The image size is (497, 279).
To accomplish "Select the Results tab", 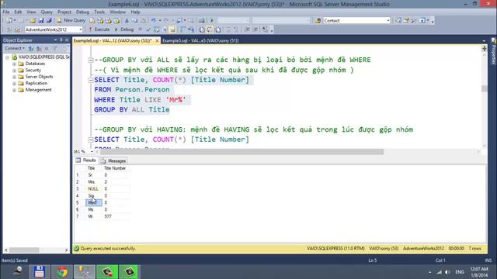I will (86, 160).
